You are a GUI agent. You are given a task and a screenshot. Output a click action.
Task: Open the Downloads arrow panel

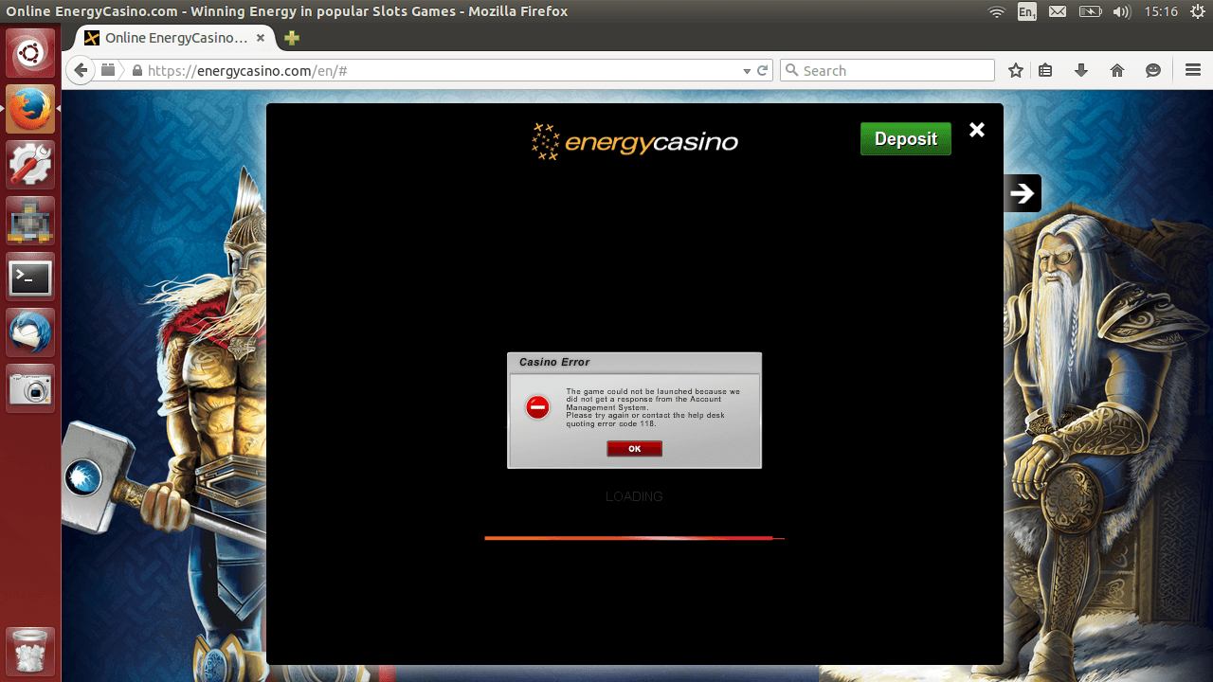tap(1080, 70)
